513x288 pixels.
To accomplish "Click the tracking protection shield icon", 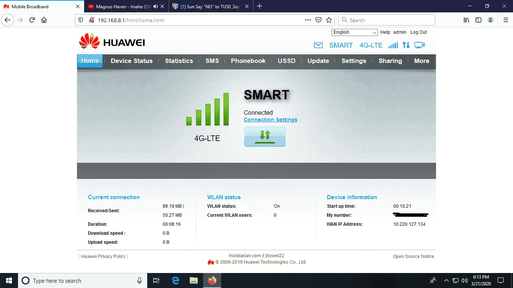I will (x=81, y=20).
